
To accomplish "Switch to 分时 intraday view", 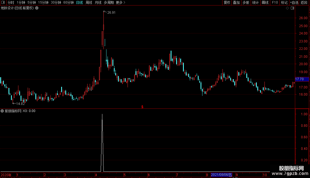I will [x=11, y=2].
